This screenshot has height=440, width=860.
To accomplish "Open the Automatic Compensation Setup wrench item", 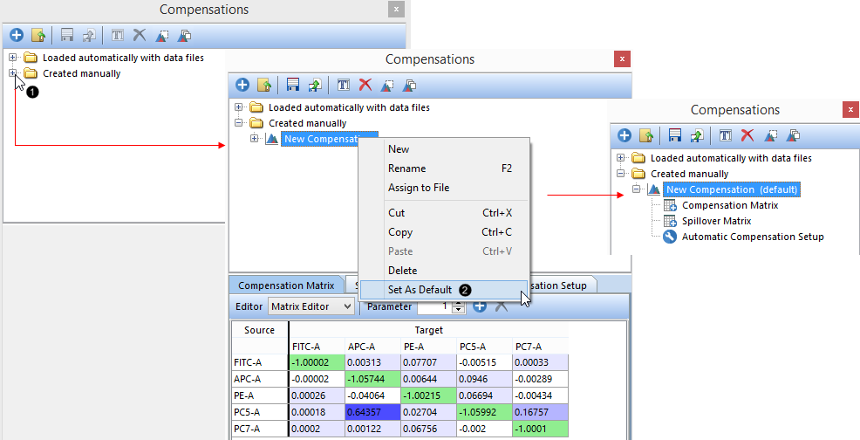I will coord(752,237).
